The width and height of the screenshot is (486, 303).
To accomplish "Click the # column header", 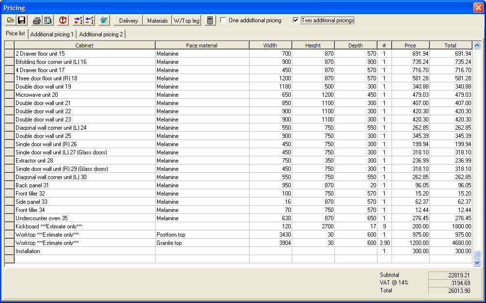I will click(384, 45).
